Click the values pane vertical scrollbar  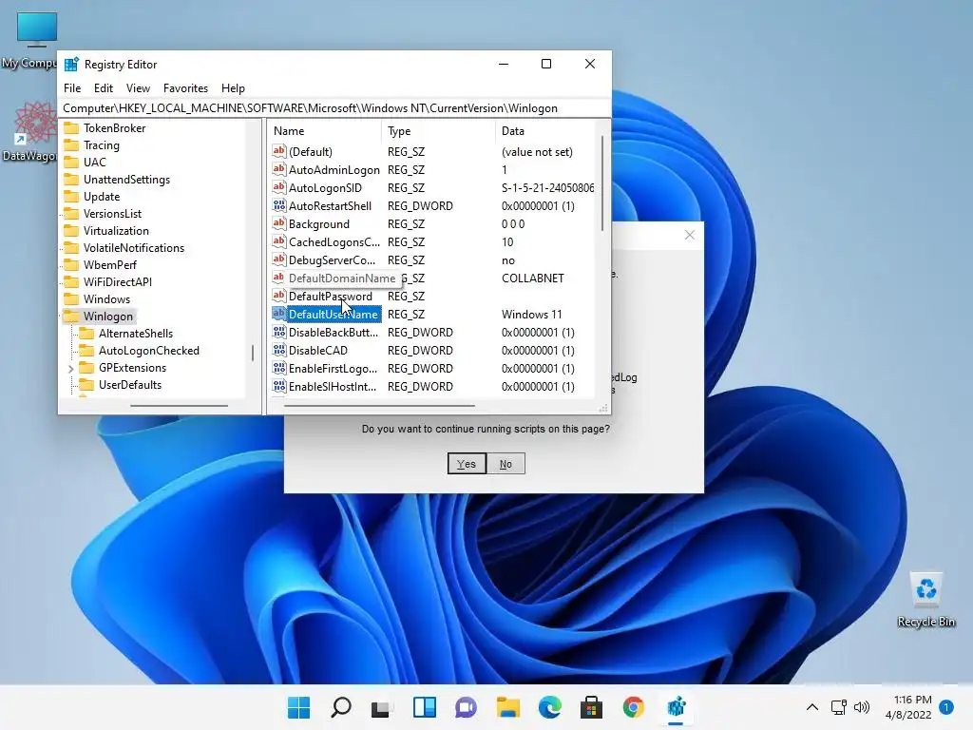click(601, 183)
